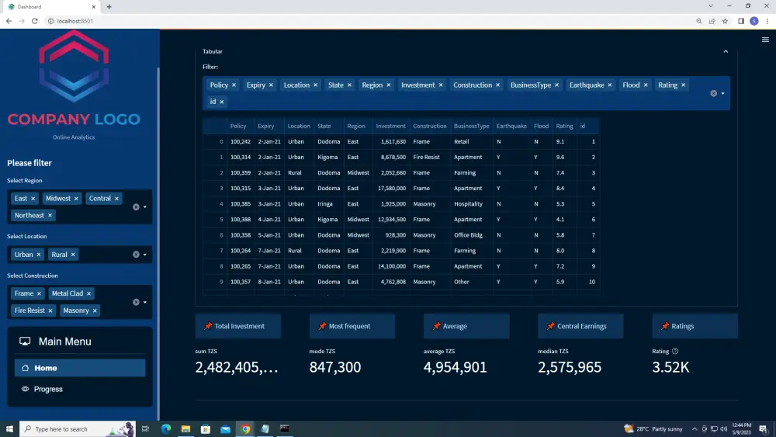Clear all Tabular filter columns
Image resolution: width=776 pixels, height=437 pixels.
714,93
